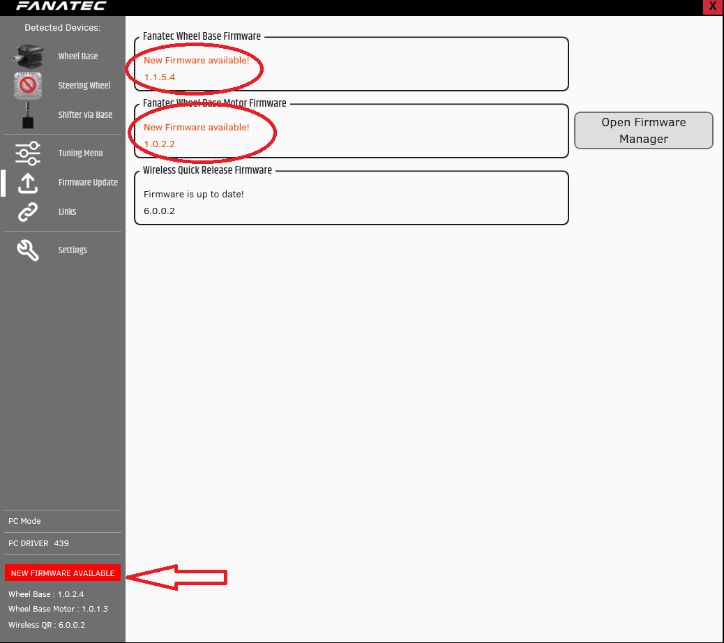
Task: Click the PC Mode status label
Action: 25,521
